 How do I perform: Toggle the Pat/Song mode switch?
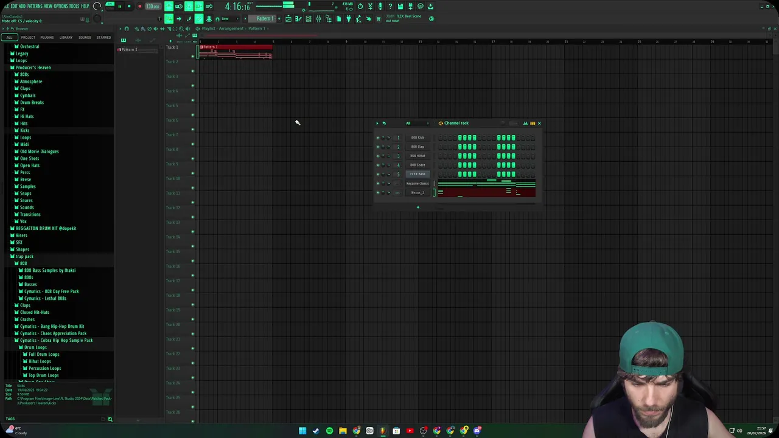click(x=111, y=6)
